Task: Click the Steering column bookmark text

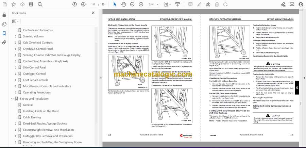Action: click(33, 36)
